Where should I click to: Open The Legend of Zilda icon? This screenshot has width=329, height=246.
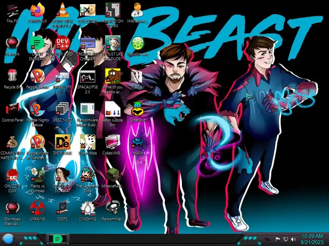pos(87,175)
